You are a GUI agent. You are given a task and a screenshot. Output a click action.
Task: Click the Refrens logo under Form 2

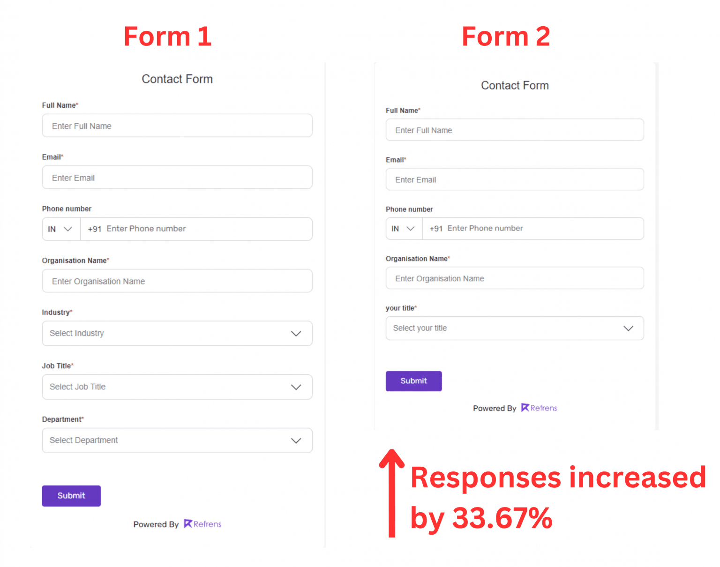tap(538, 408)
